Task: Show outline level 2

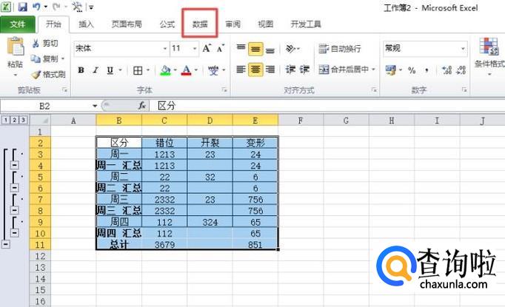Action: pyautogui.click(x=14, y=120)
